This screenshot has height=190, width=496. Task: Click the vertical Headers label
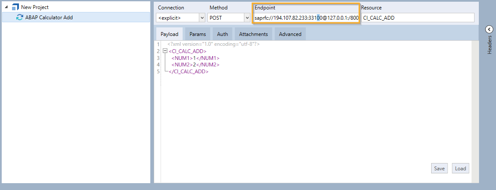pos(489,45)
